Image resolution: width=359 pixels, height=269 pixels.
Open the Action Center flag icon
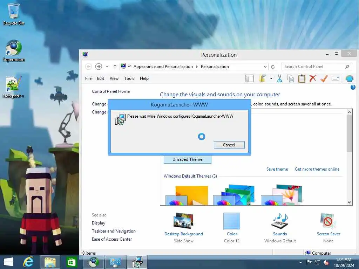309,262
